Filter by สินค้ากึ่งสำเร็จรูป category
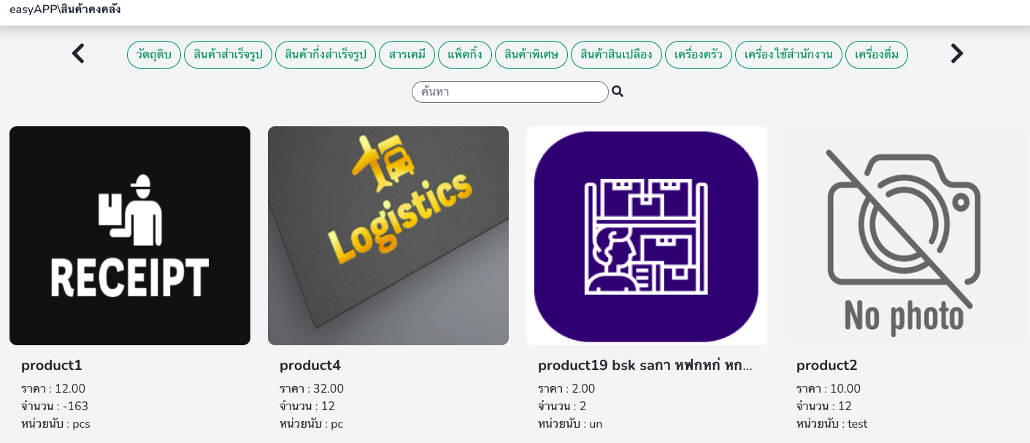 click(x=326, y=55)
